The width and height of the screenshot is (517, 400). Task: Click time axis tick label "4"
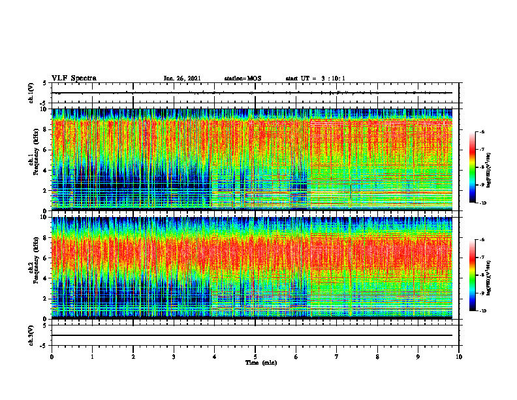coord(215,357)
